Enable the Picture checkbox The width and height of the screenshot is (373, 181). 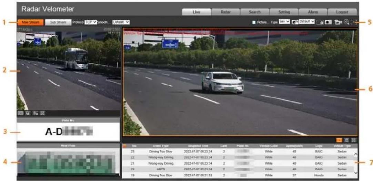254,22
